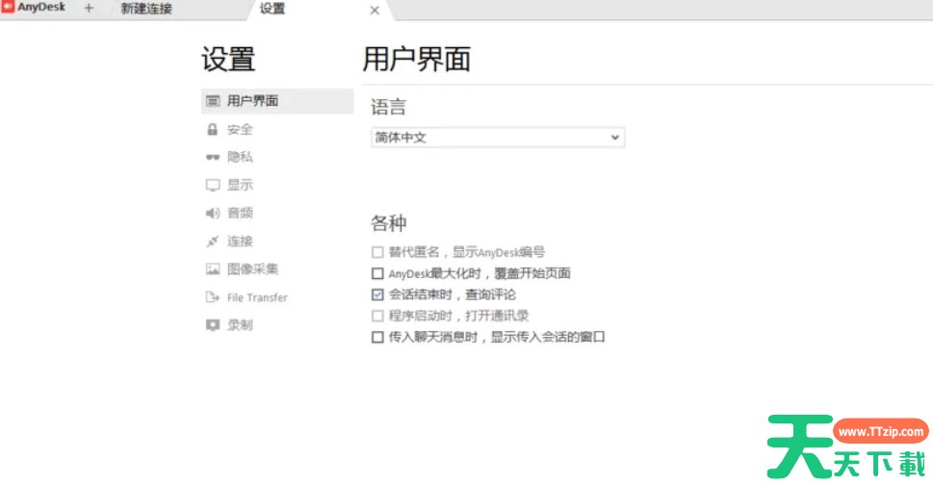This screenshot has width=933, height=485.
Task: Click the plug icon for 连接
Action: pyautogui.click(x=213, y=241)
